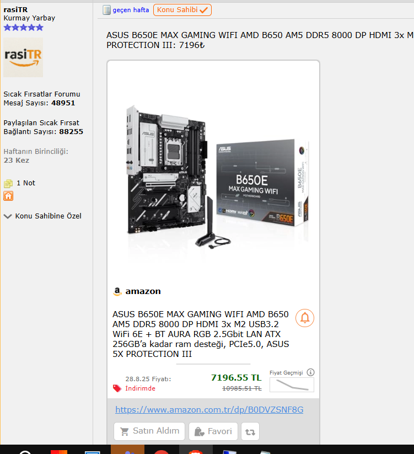Click the Mesaj Sayısı 48951 text
The height and width of the screenshot is (454, 414).
tap(39, 103)
